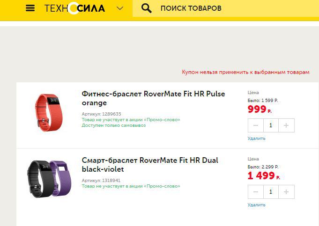Click the 999 Р. price

point(259,110)
